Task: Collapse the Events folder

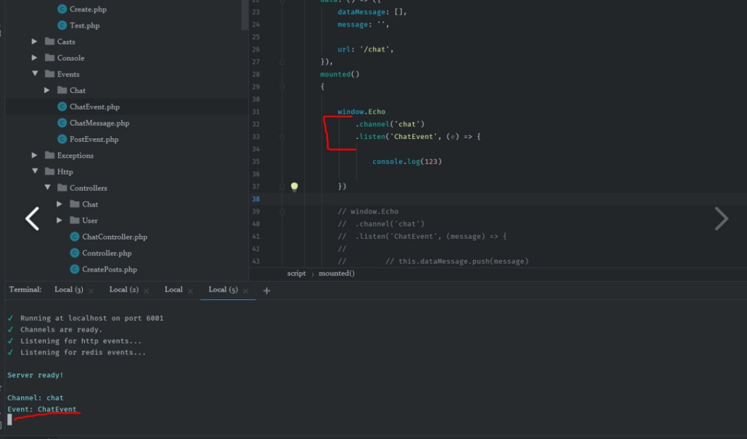Action: coord(35,74)
